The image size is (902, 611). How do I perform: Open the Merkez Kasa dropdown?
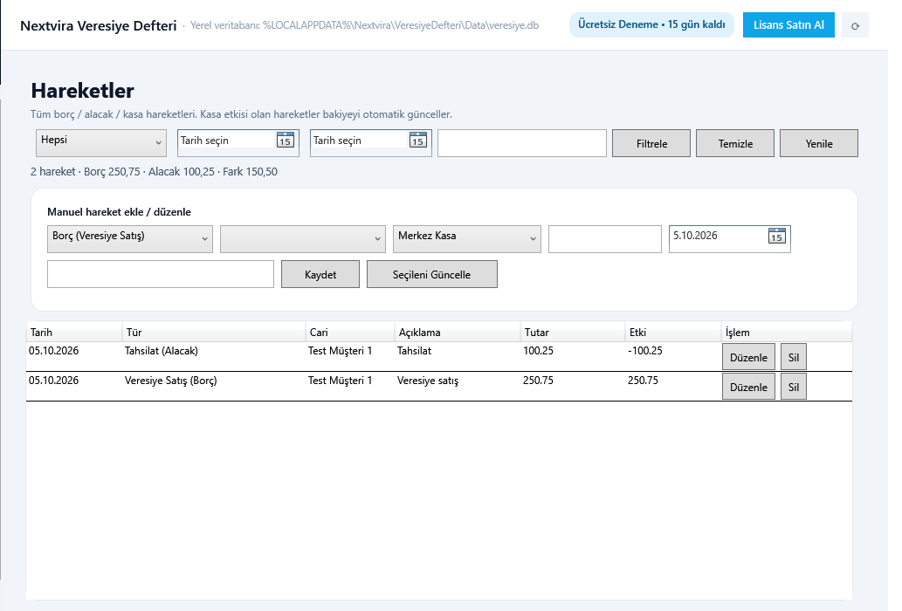pos(467,239)
